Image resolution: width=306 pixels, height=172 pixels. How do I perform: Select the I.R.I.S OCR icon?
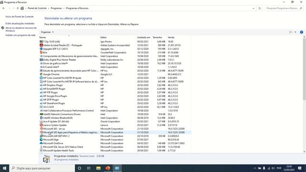pyautogui.click(x=41, y=107)
